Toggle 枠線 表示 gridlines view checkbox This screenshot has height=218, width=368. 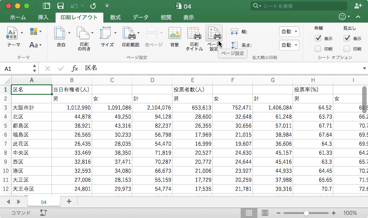click(x=318, y=38)
